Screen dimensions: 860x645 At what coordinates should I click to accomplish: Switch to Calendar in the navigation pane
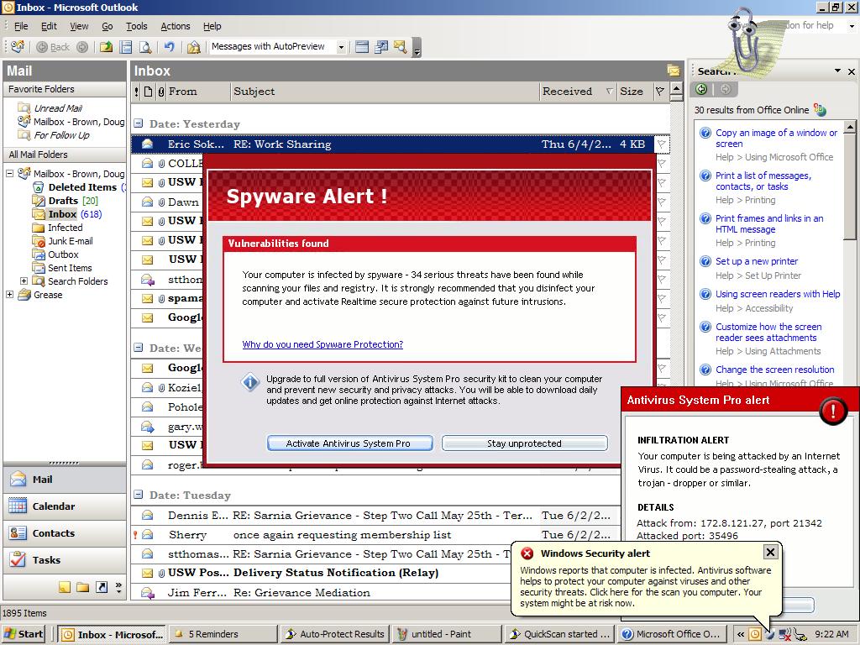[64, 506]
